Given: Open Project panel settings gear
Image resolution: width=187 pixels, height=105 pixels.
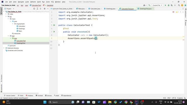Looking at the screenshot, I should [x=44, y=9].
